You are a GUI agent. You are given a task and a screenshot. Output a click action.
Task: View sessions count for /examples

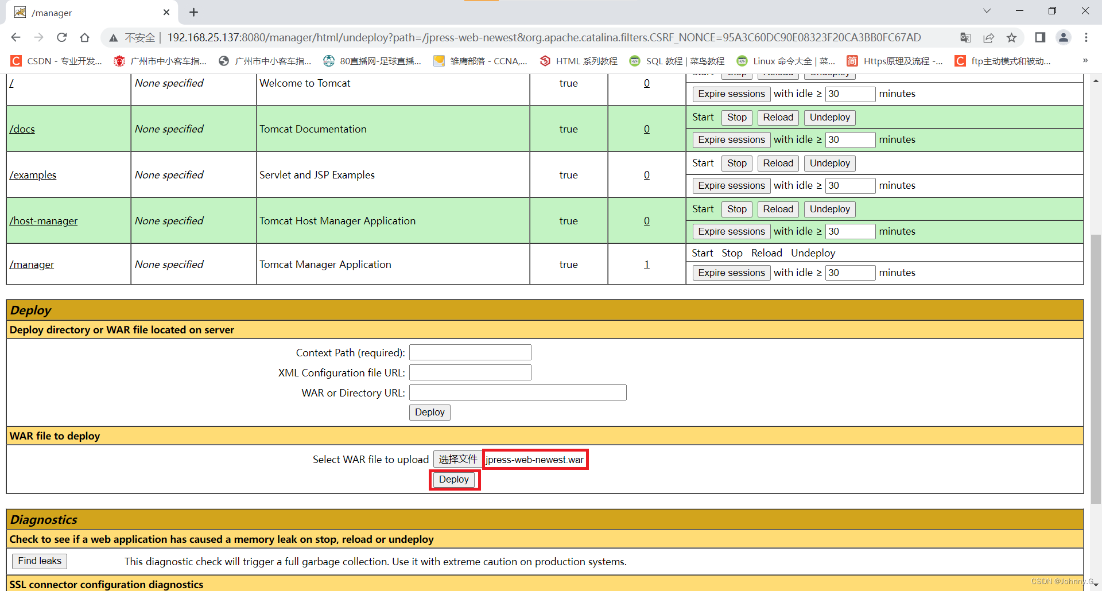(x=647, y=175)
